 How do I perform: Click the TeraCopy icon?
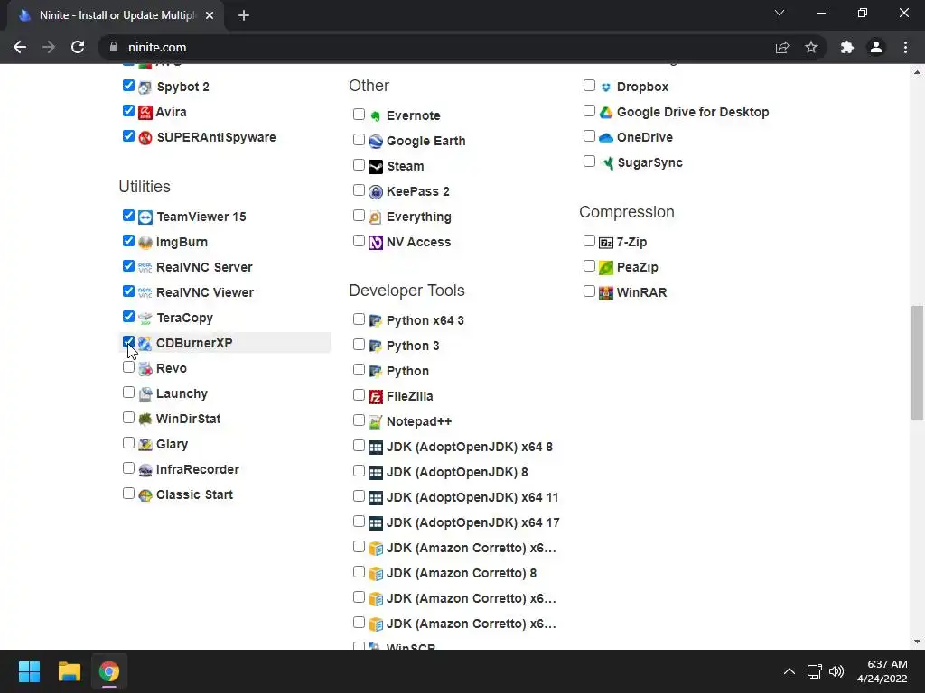coord(145,319)
